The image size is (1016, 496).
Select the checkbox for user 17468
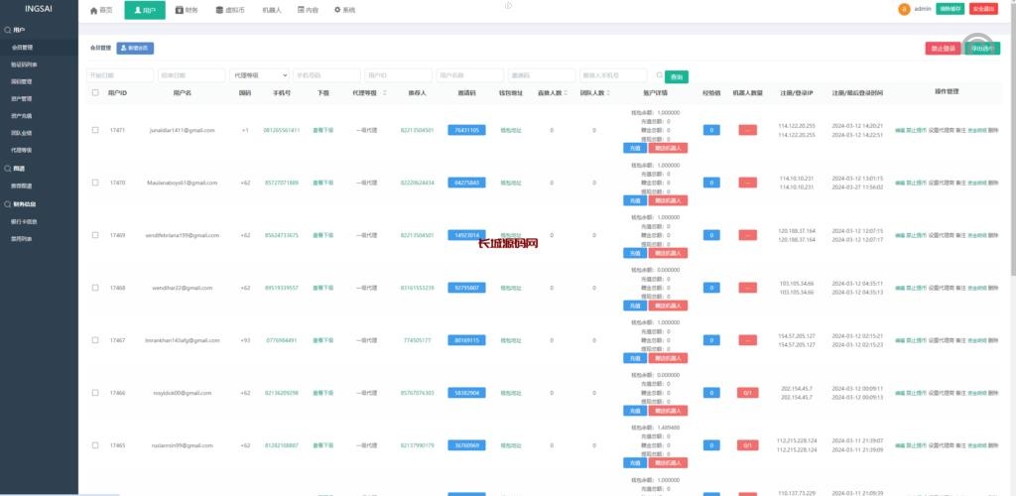(x=95, y=288)
